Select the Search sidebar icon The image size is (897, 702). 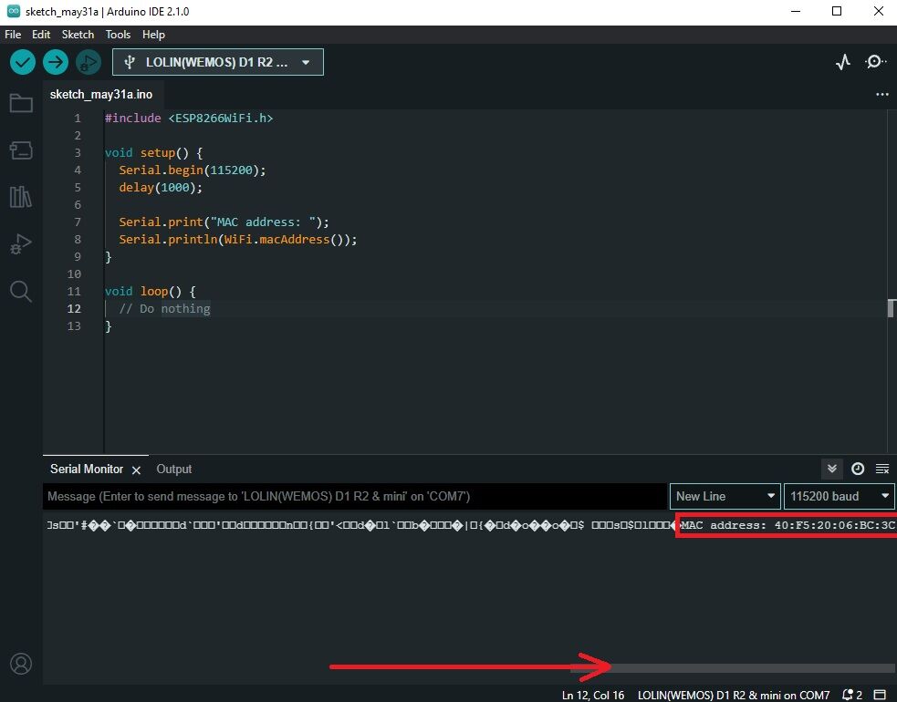pyautogui.click(x=21, y=291)
